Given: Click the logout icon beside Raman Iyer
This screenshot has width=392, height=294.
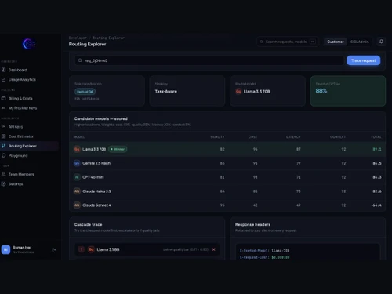Looking at the screenshot, I should pos(54,249).
